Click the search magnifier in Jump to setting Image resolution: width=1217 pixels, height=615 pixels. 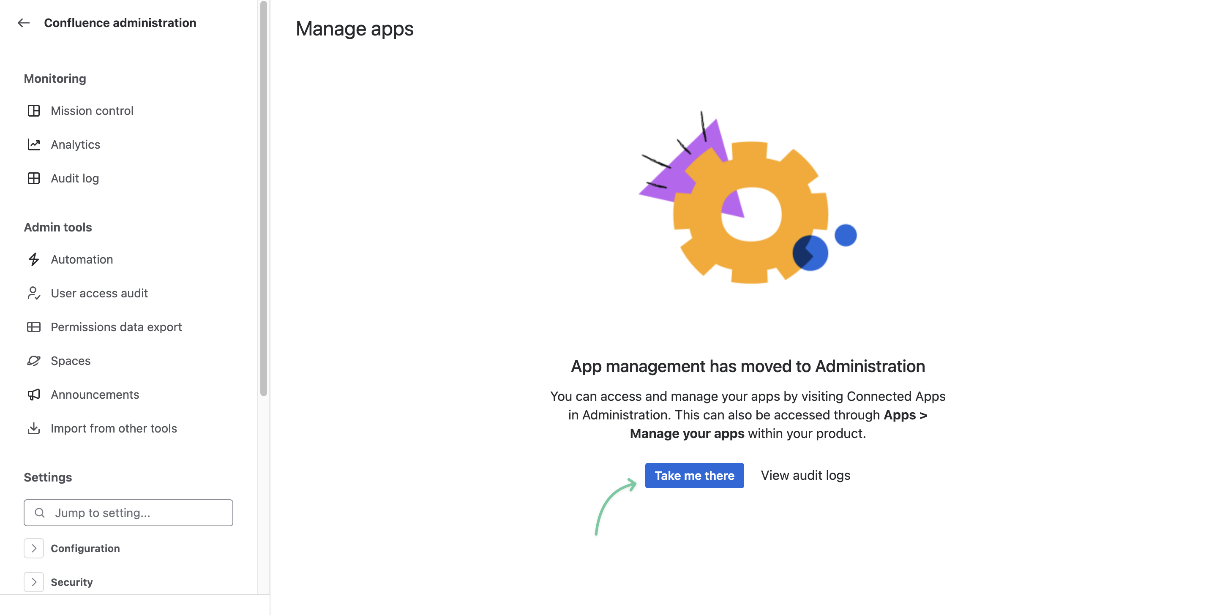[x=40, y=513]
